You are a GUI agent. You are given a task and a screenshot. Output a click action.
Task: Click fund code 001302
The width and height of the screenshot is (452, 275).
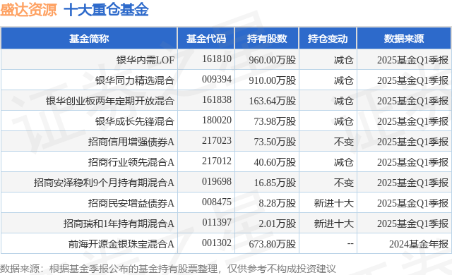[x=217, y=243]
